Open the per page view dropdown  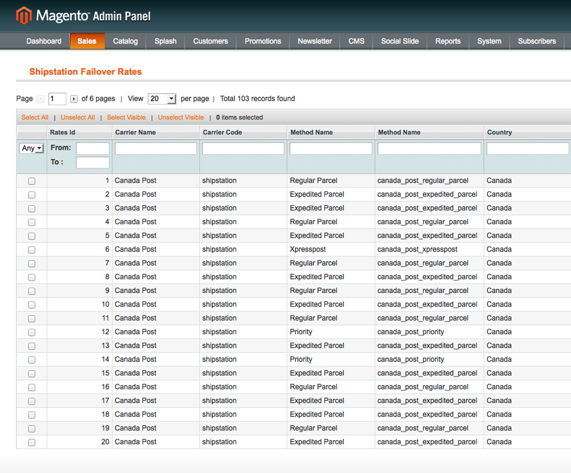tap(162, 99)
